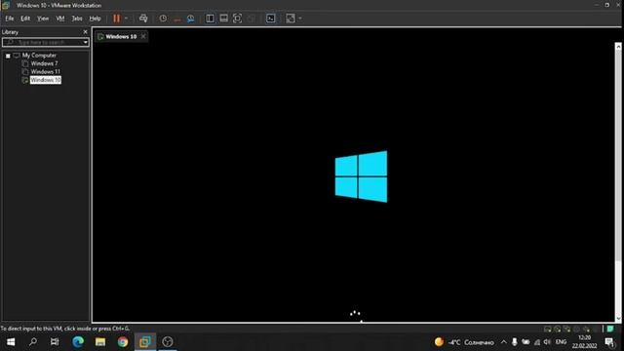
Task: Open Google Chrome from the taskbar
Action: click(x=123, y=342)
